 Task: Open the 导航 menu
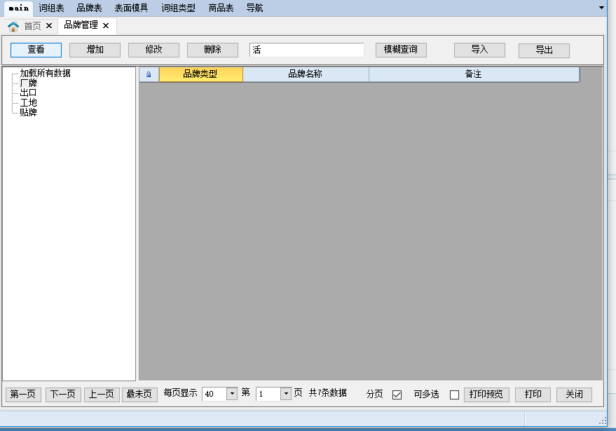tap(254, 8)
